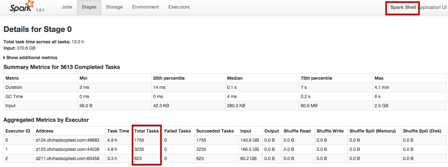Viewport: 448px width, 167px height.
Task: Sort by Task Time column header
Action: pos(118,131)
